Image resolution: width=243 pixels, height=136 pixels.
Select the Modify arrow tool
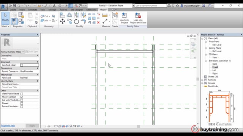pos(5,18)
